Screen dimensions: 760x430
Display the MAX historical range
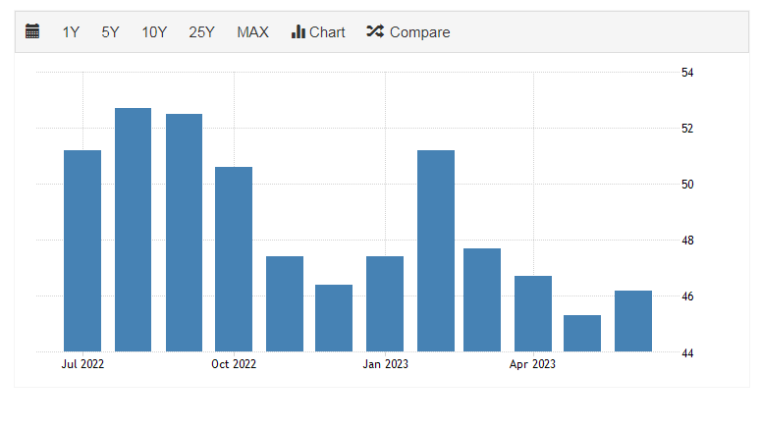click(252, 31)
